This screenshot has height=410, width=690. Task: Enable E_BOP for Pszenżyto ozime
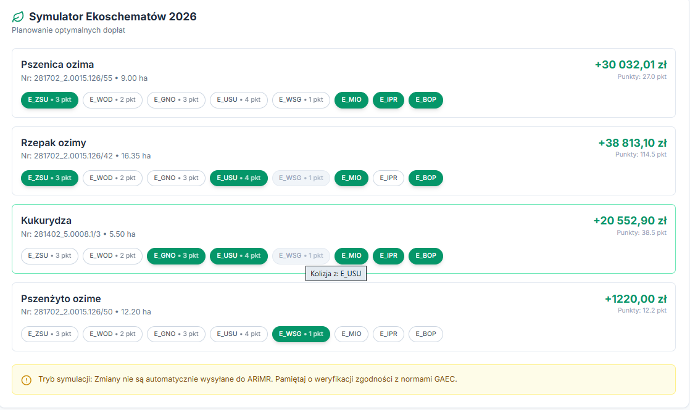click(425, 334)
